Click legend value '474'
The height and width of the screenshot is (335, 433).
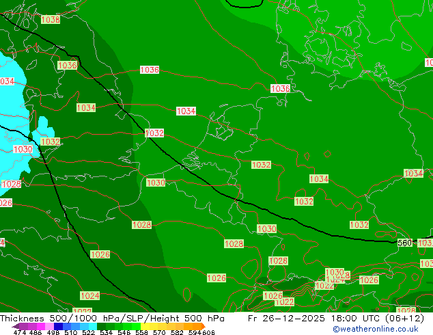20,332
